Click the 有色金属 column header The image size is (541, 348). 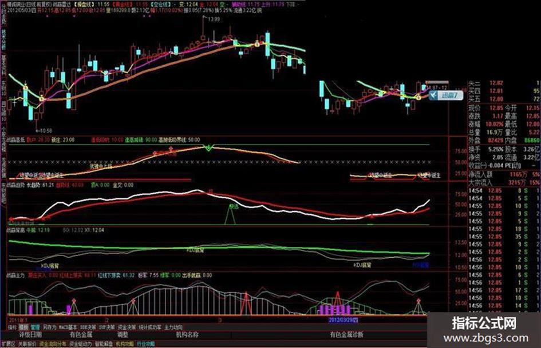[x=81, y=334]
